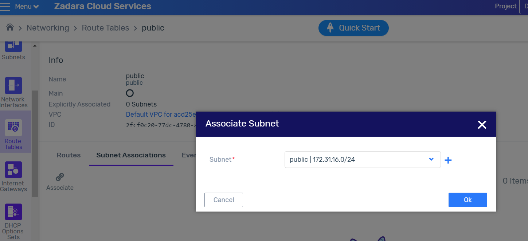Switch to the Routes tab
528x241 pixels.
tap(69, 155)
